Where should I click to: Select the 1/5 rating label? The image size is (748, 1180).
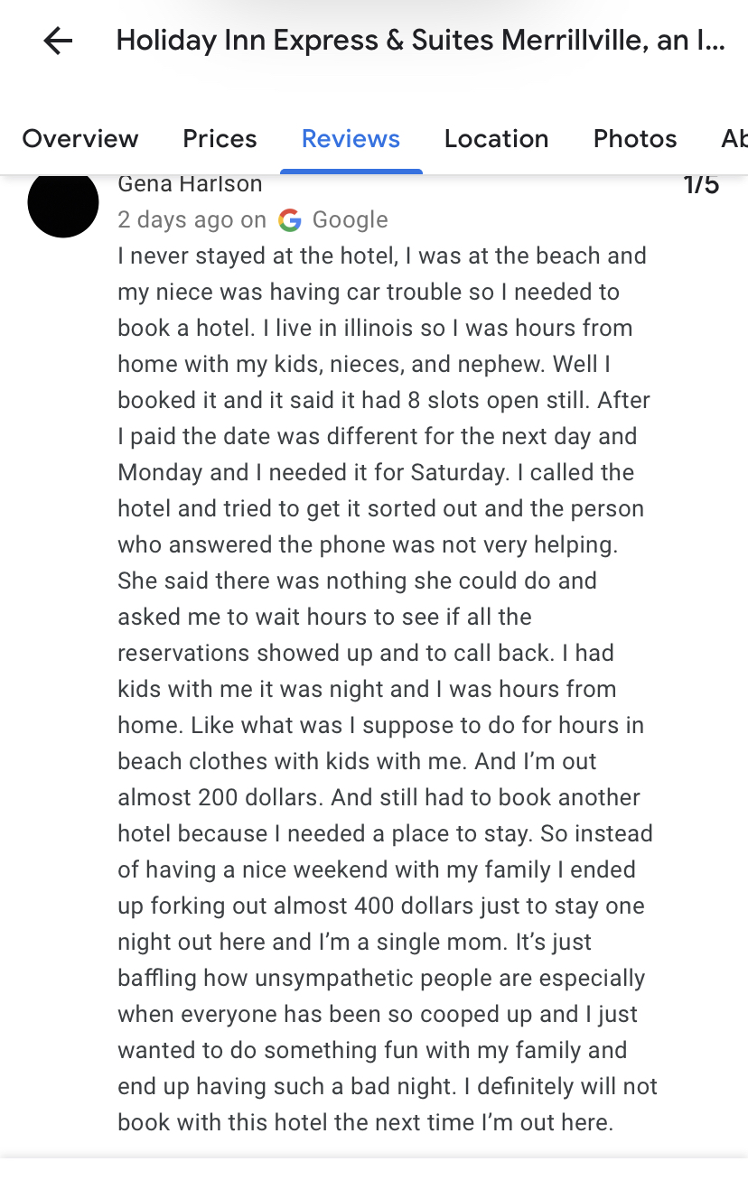point(699,184)
